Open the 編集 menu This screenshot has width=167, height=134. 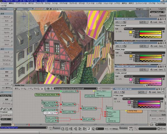click(x=11, y=3)
